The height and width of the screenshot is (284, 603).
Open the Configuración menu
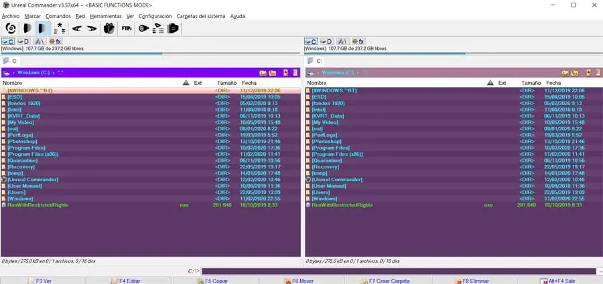[155, 16]
